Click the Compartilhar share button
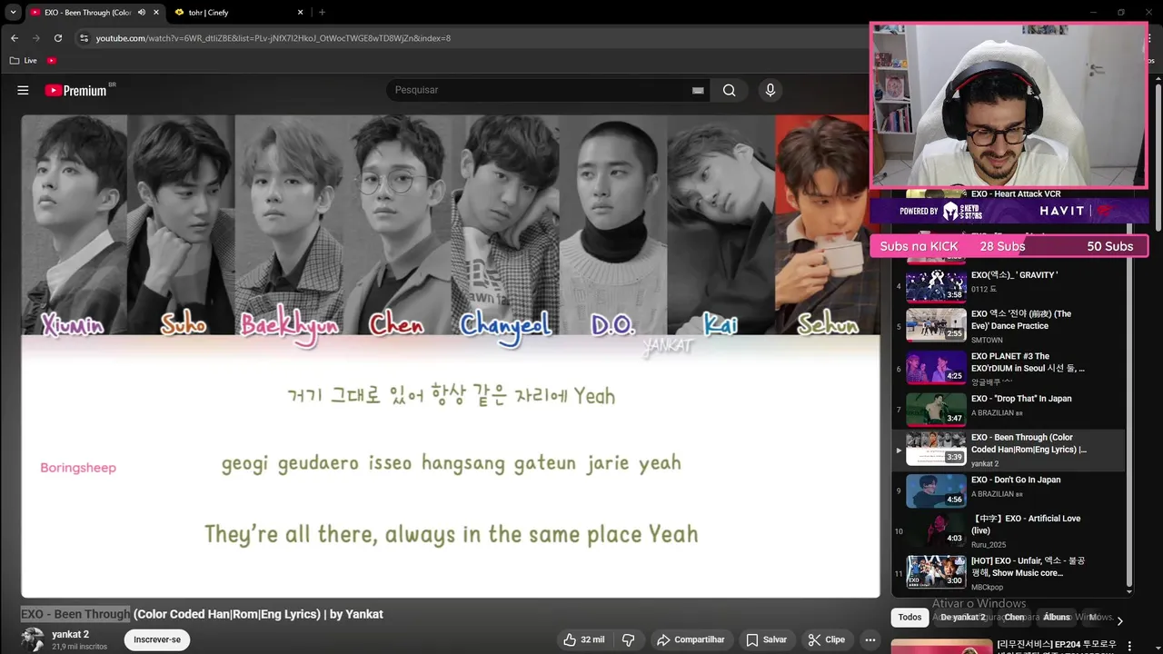1163x654 pixels. pyautogui.click(x=691, y=639)
